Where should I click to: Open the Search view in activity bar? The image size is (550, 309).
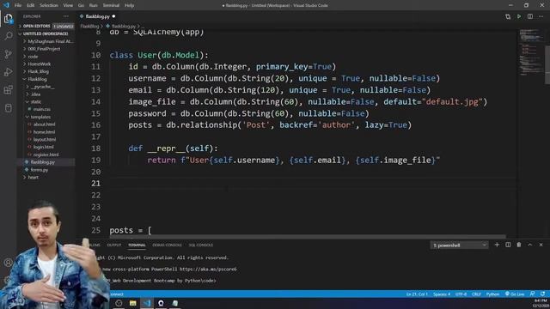pos(8,36)
